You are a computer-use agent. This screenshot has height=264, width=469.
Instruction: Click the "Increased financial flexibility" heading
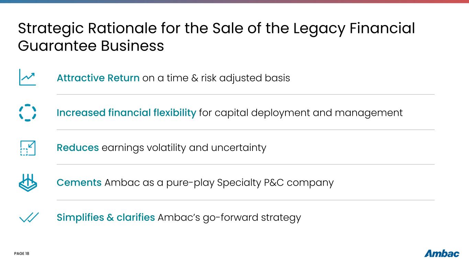(126, 113)
